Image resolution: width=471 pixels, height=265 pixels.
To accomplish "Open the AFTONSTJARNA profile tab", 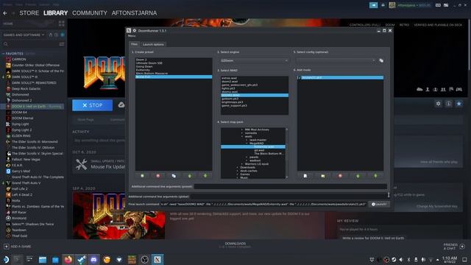I will tap(134, 13).
